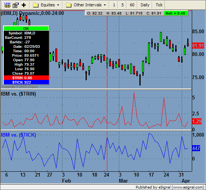Image resolution: width=206 pixels, height=190 pixels.
Task: Click the 80.00 price axis label
Action: click(198, 54)
